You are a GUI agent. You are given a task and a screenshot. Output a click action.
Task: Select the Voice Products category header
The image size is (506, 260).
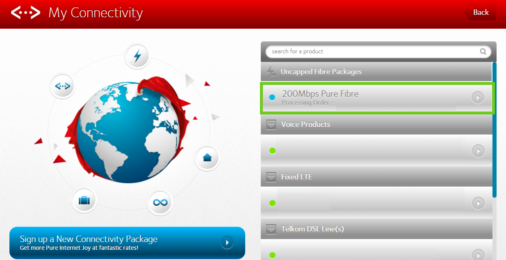pos(305,124)
